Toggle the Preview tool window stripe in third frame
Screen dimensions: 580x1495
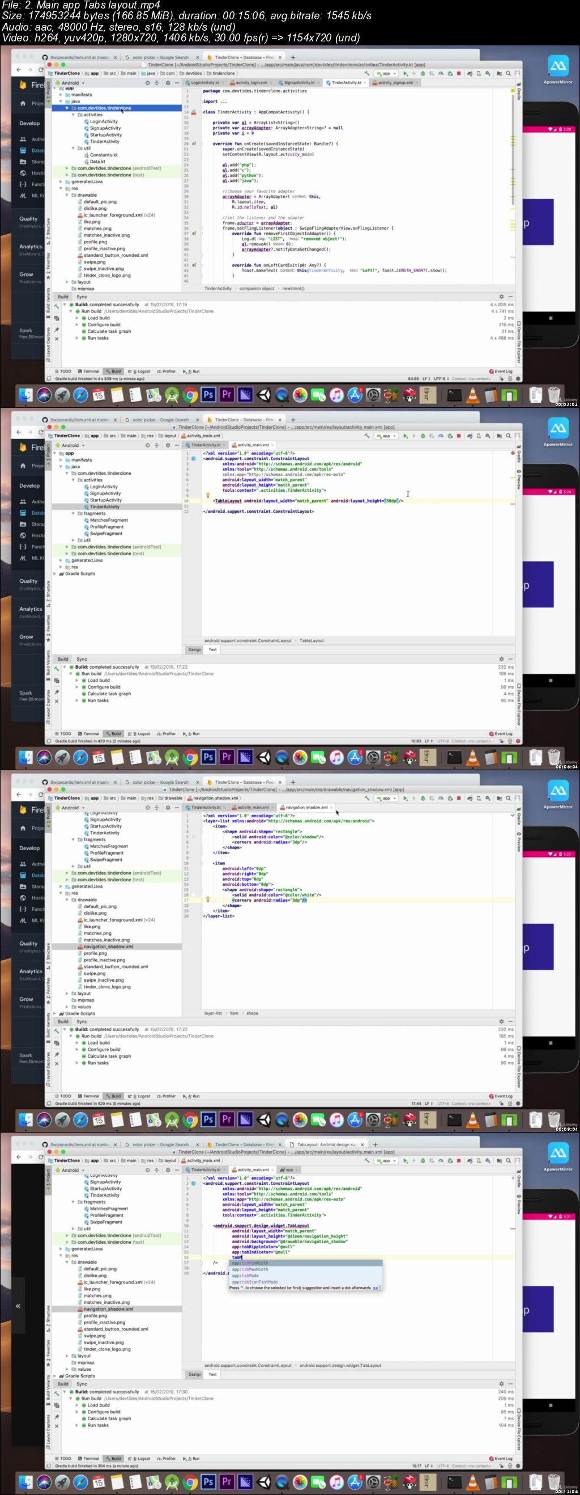[x=519, y=842]
